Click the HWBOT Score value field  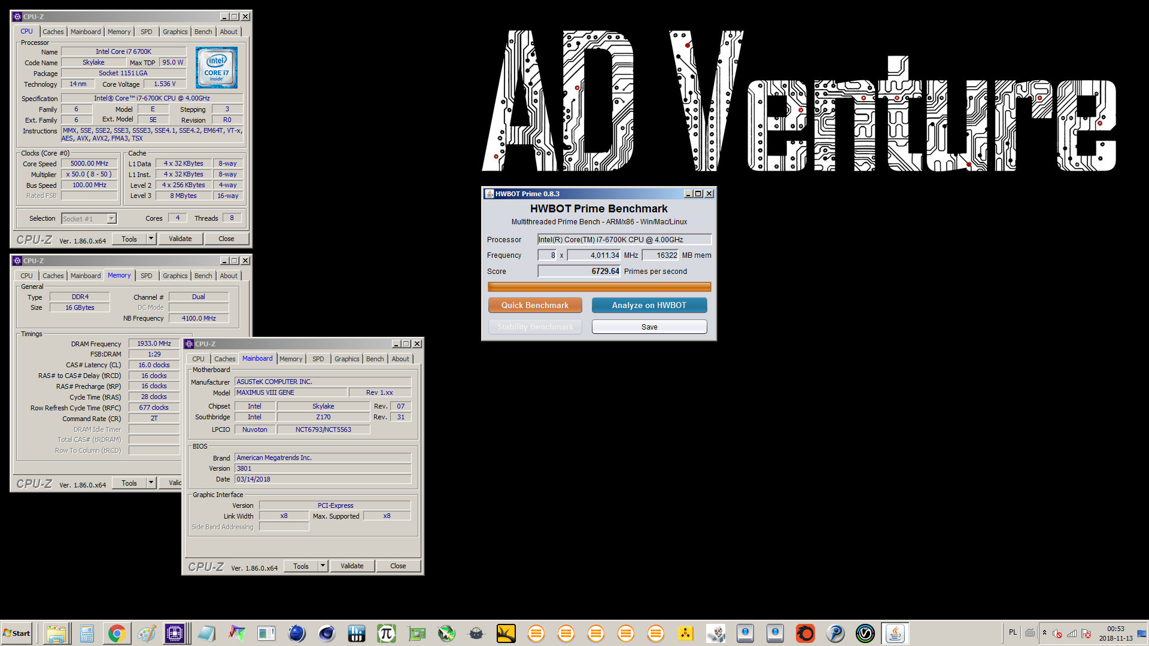point(579,271)
